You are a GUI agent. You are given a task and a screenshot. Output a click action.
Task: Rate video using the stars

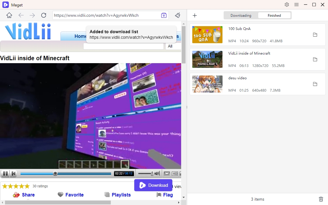[x=16, y=186]
